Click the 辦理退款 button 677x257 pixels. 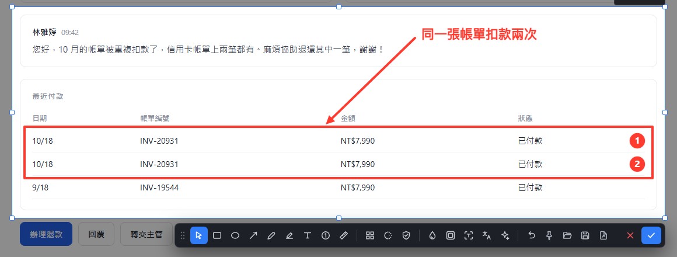46,234
